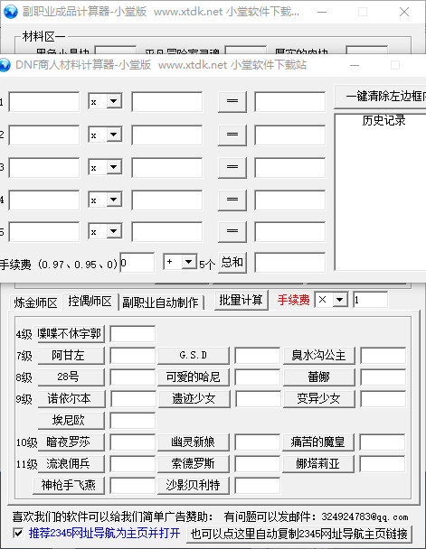Click the 一键清除左边框 button
This screenshot has height=549, width=426.
pyautogui.click(x=381, y=96)
